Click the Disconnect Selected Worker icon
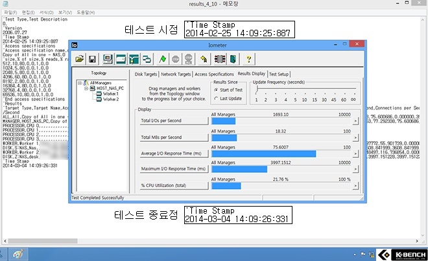This screenshot has width=428, height=261. (220, 59)
